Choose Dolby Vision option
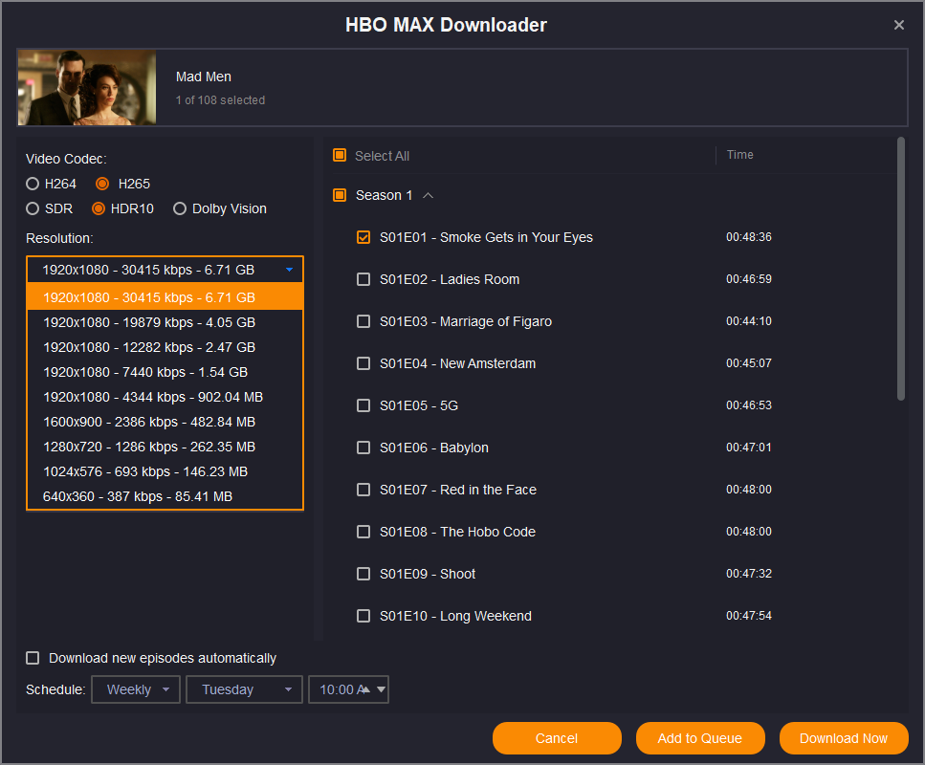 coord(180,208)
